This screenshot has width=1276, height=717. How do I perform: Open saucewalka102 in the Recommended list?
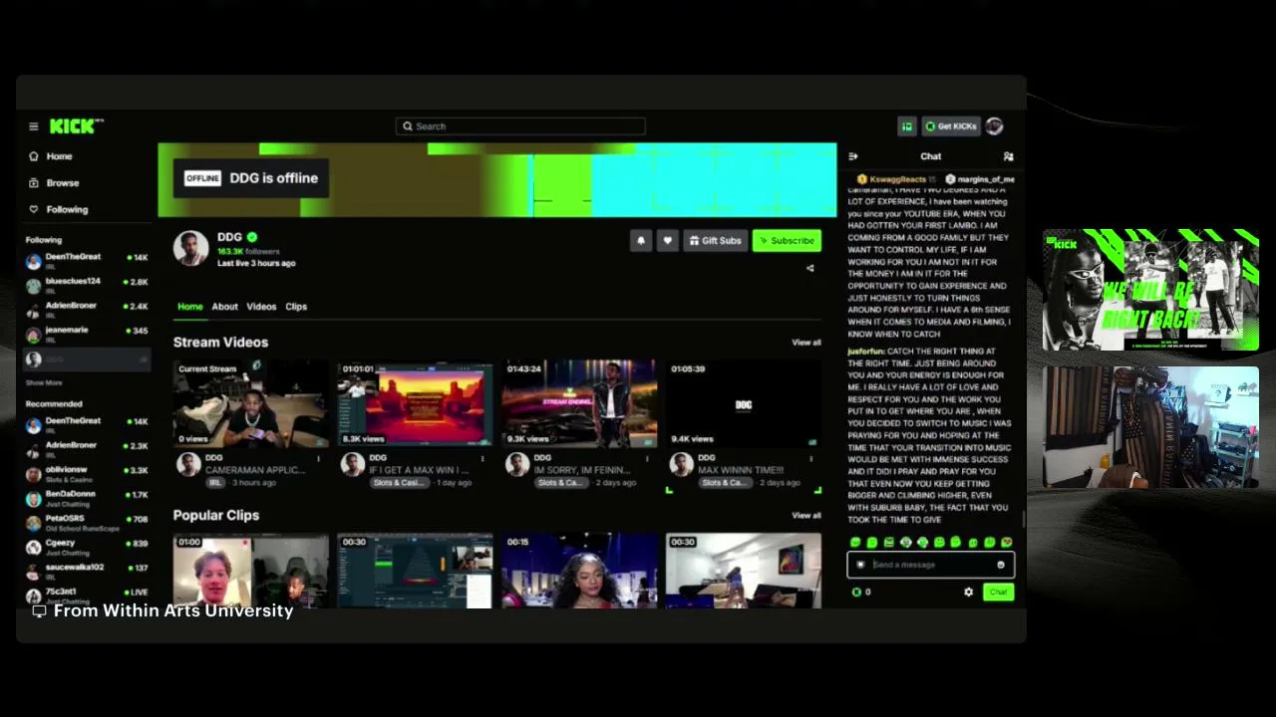(x=87, y=571)
